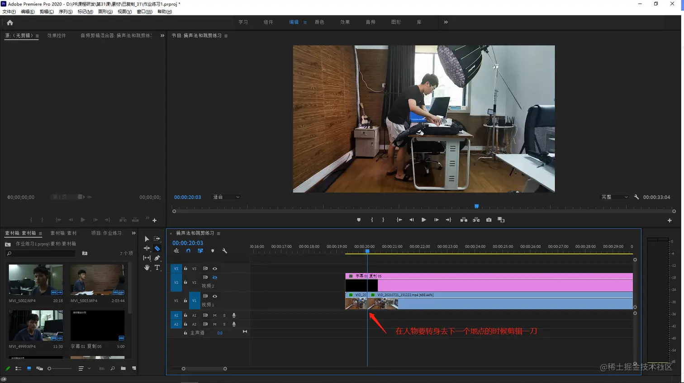Toggle the bin write-lock pencil
The height and width of the screenshot is (383, 684).
pyautogui.click(x=8, y=369)
